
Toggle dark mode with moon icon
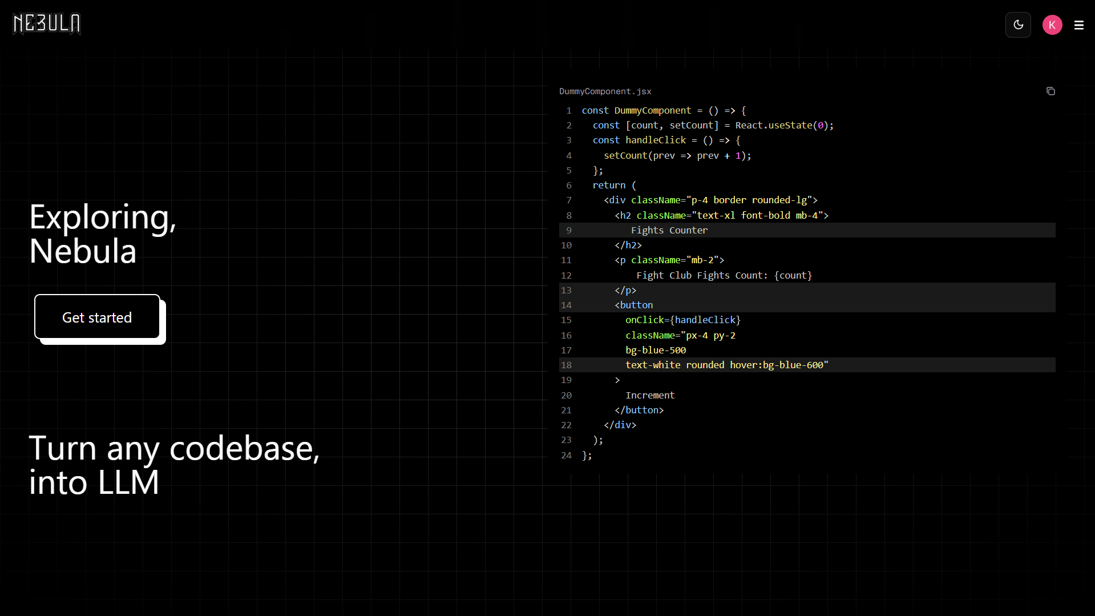click(x=1018, y=25)
